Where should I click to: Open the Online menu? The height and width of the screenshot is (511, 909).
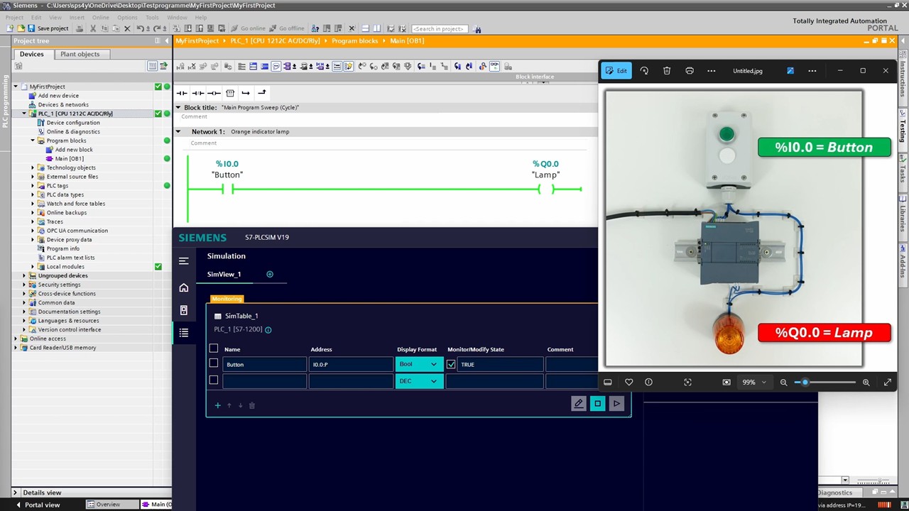tap(100, 17)
